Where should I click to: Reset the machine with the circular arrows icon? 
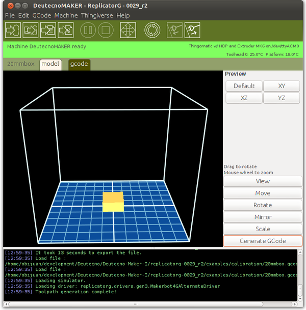point(152,30)
